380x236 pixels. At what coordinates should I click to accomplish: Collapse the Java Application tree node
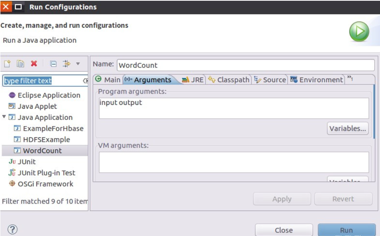pyautogui.click(x=4, y=117)
